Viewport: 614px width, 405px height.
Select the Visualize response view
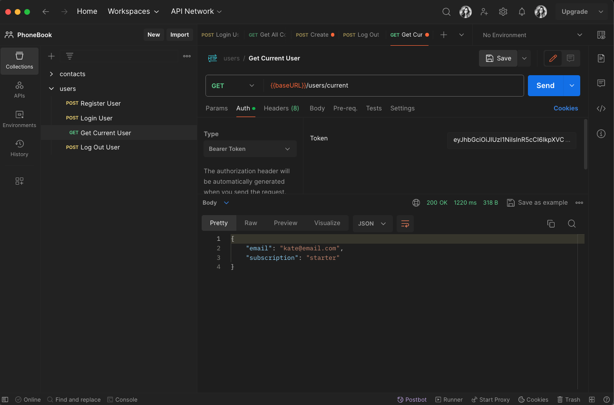click(327, 223)
